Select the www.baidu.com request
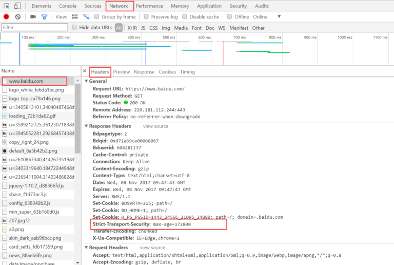 (37, 81)
